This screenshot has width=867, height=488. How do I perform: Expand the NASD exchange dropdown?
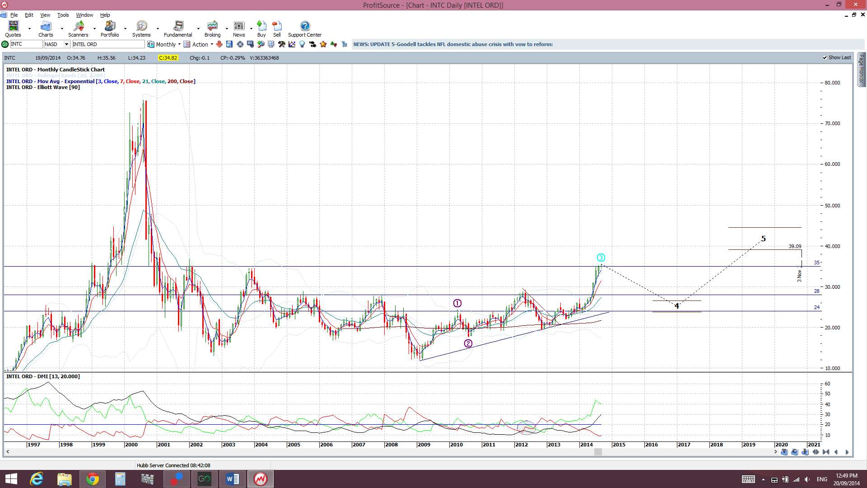click(66, 44)
